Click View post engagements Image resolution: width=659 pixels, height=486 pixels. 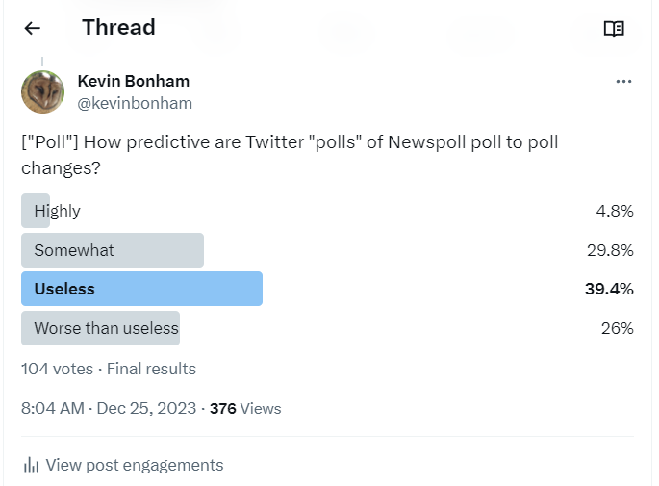pyautogui.click(x=135, y=465)
